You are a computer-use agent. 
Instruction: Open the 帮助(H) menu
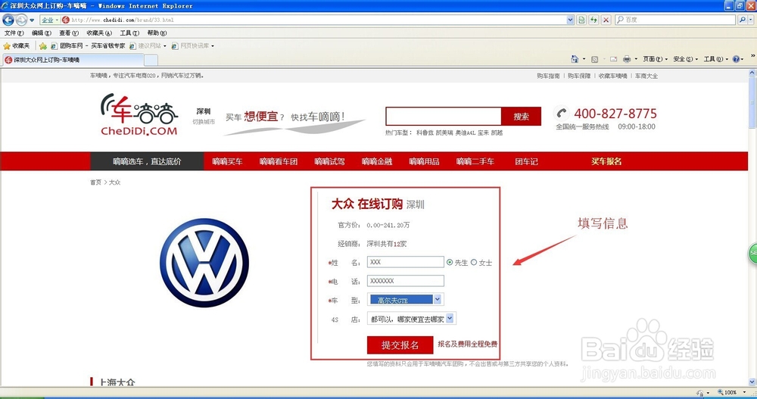click(157, 33)
